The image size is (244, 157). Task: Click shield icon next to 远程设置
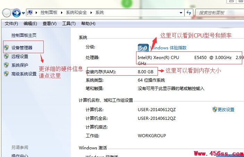pos(6,56)
